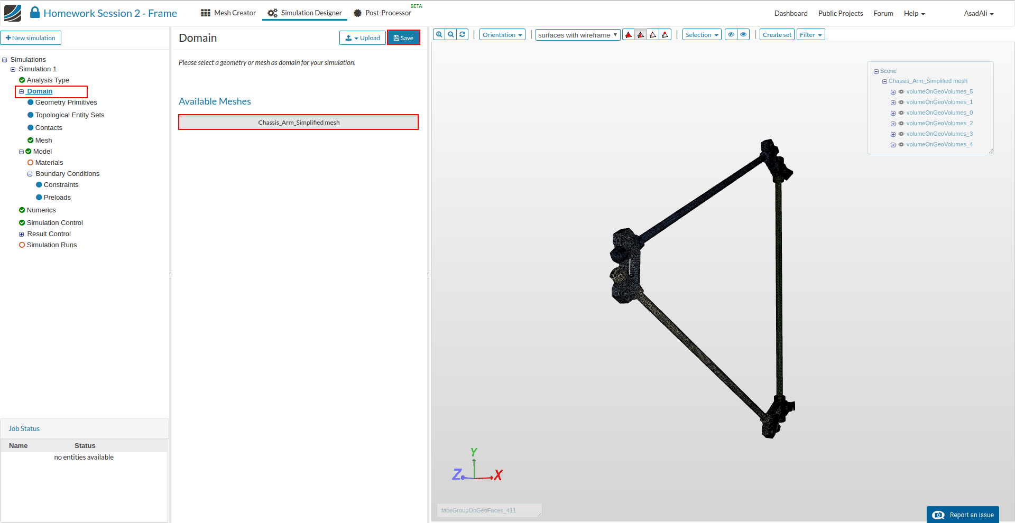Toggle visibility of volumeOnGeoVolumes_3
The height and width of the screenshot is (523, 1015).
coord(901,134)
